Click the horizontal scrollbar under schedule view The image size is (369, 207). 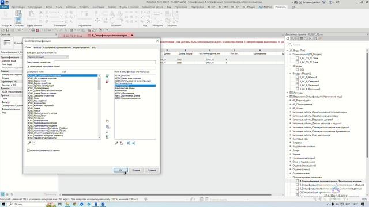pyautogui.click(x=167, y=194)
